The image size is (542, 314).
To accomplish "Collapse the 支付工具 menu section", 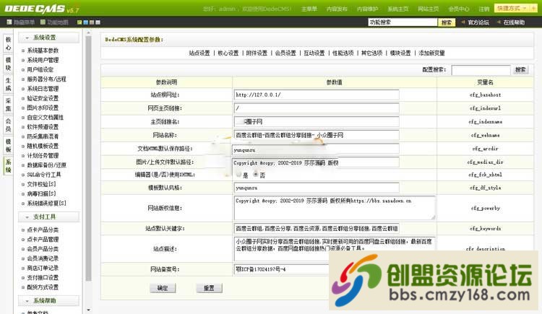I will point(48,217).
